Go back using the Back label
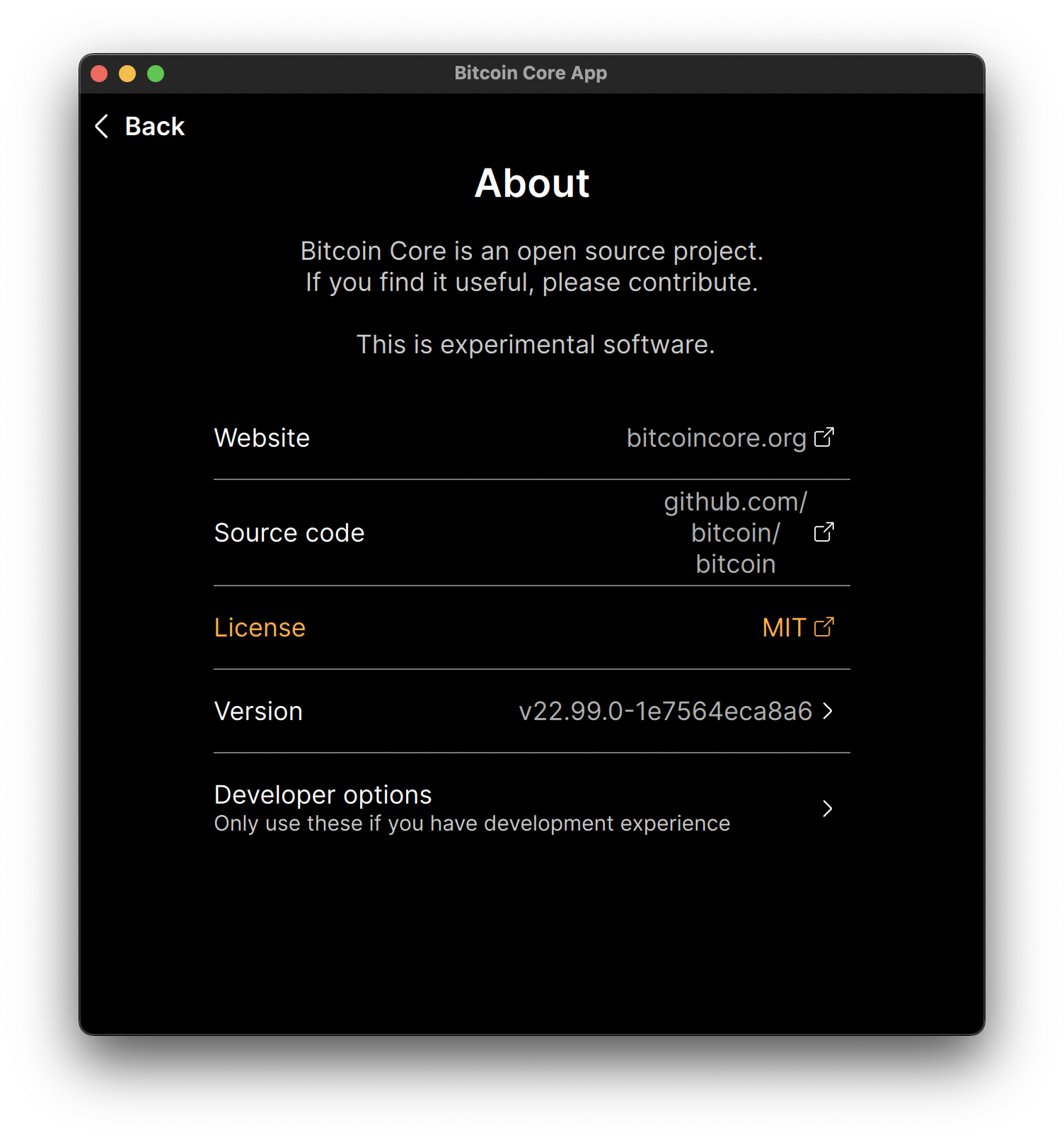Image resolution: width=1064 pixels, height=1140 pixels. [155, 126]
